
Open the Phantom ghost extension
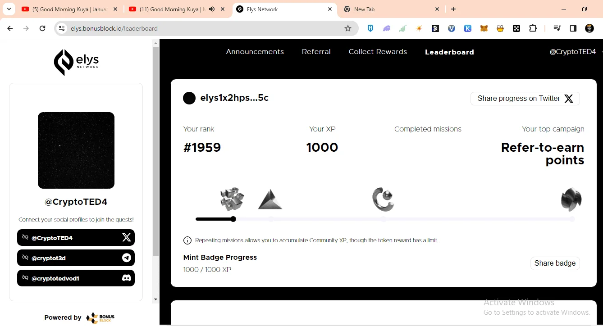[387, 28]
